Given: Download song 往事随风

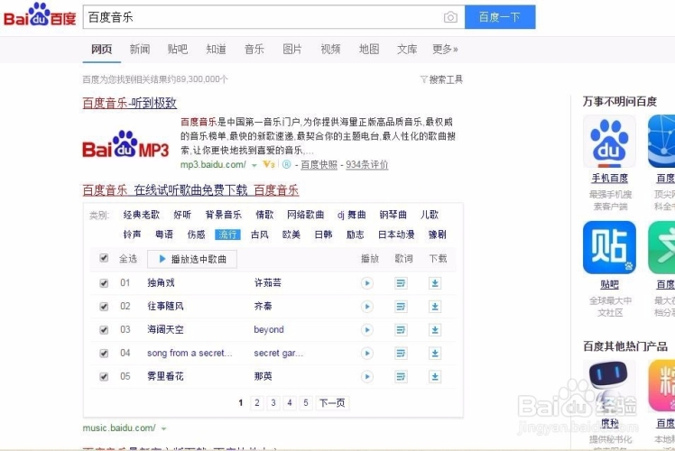Looking at the screenshot, I should (x=435, y=307).
